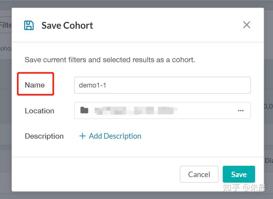Click the partially visible Cohort text at left edge

click(6, 48)
